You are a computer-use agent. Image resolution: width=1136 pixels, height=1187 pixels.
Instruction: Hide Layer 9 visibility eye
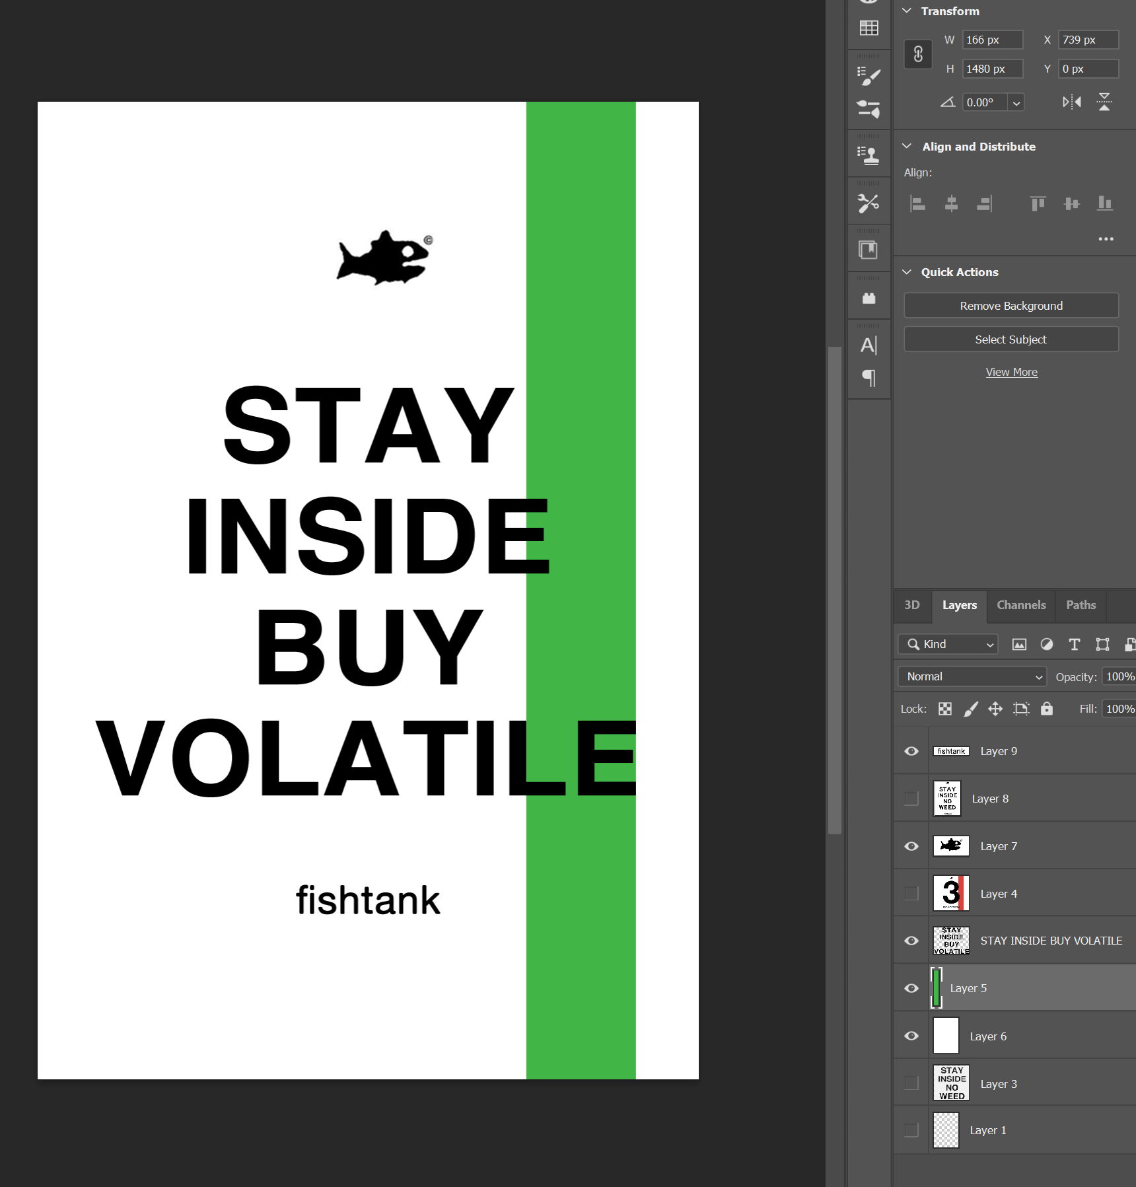point(911,751)
